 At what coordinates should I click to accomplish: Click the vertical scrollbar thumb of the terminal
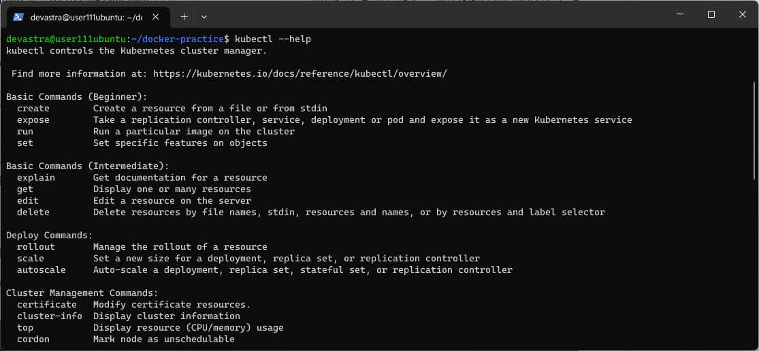(754, 130)
